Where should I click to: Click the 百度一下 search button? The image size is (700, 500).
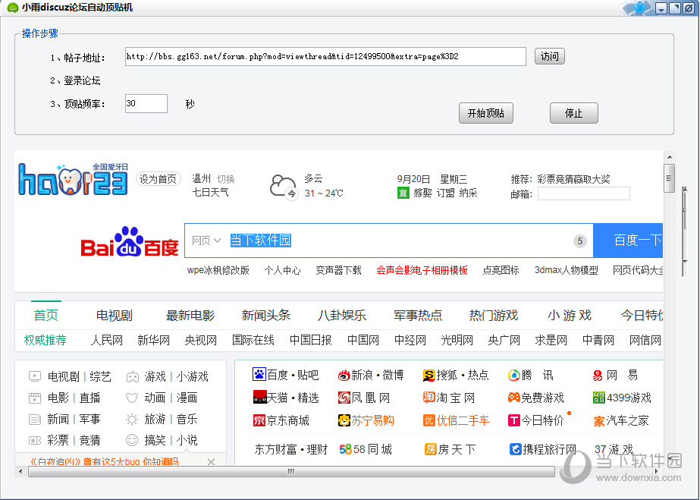coord(628,241)
